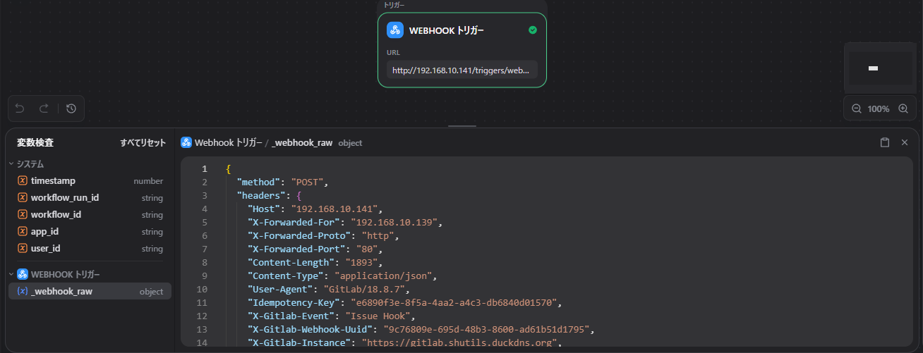Click the webhook URL field in node

coord(461,70)
